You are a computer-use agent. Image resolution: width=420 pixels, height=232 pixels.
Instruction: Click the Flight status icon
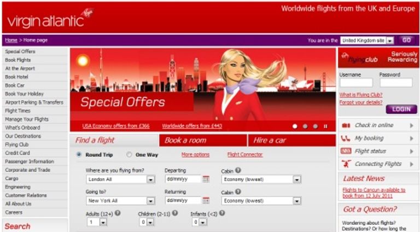(346, 151)
